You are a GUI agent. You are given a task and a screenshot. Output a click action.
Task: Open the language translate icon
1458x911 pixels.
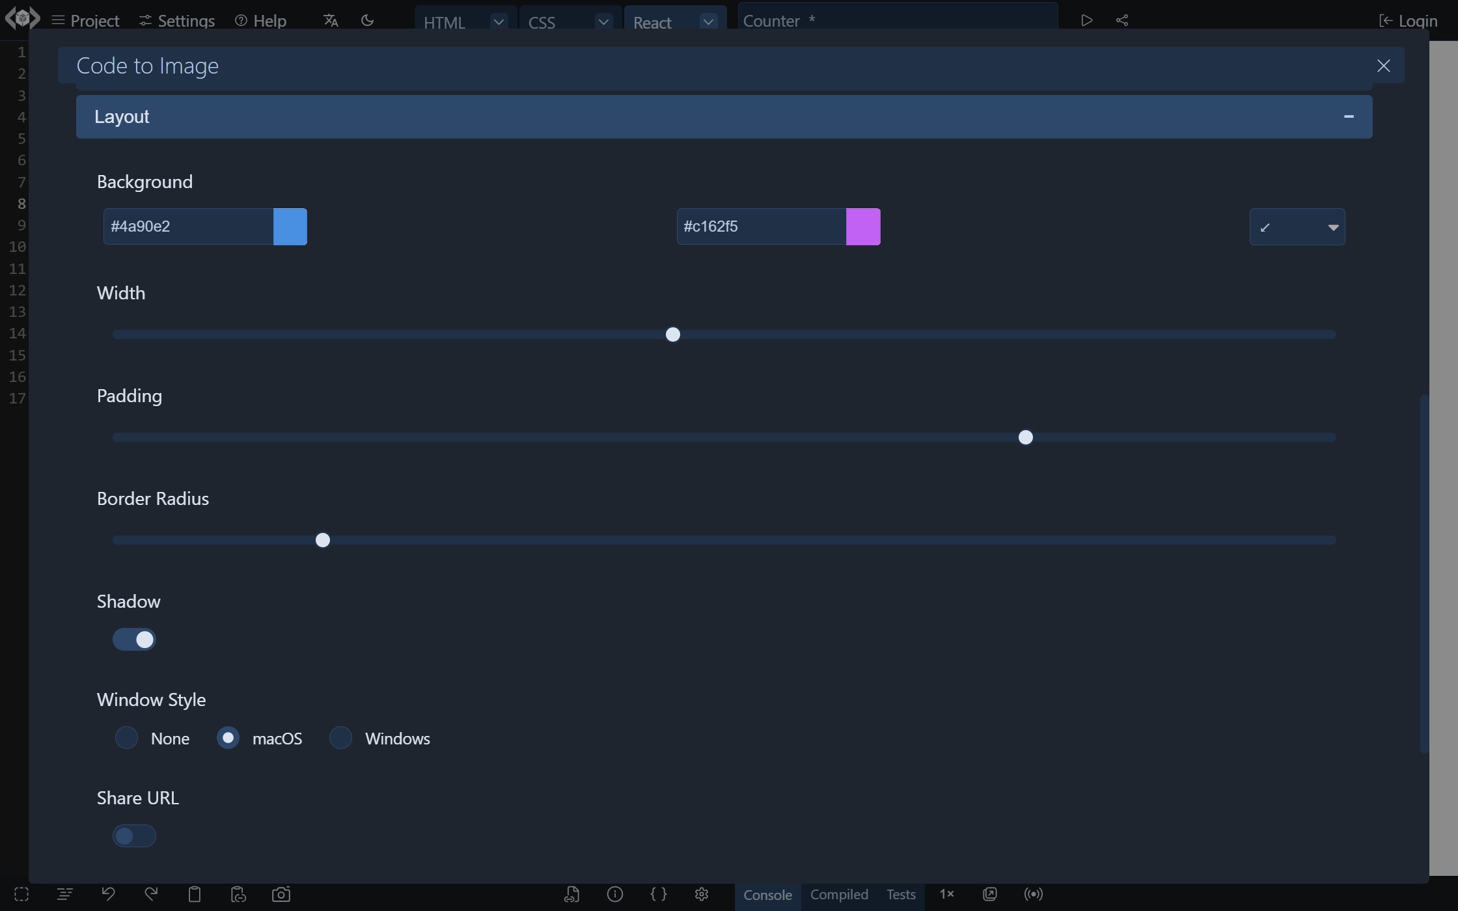point(331,20)
